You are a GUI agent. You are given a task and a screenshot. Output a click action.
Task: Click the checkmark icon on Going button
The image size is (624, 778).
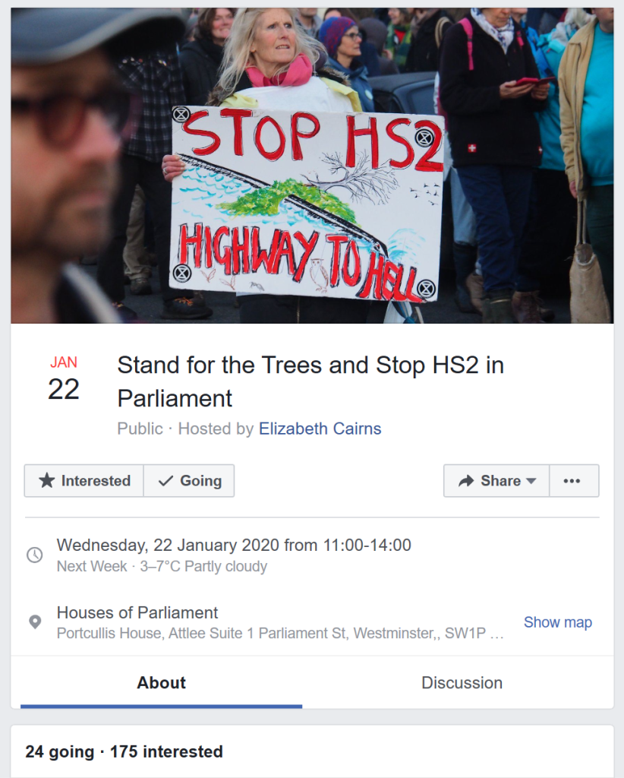[x=165, y=481]
